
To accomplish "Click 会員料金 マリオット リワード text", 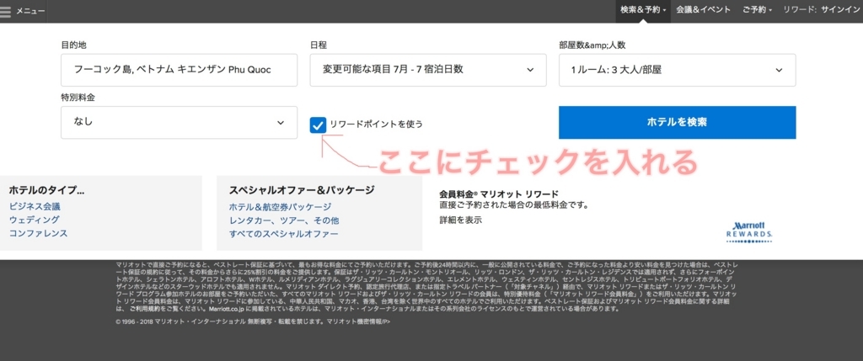I will (x=499, y=194).
